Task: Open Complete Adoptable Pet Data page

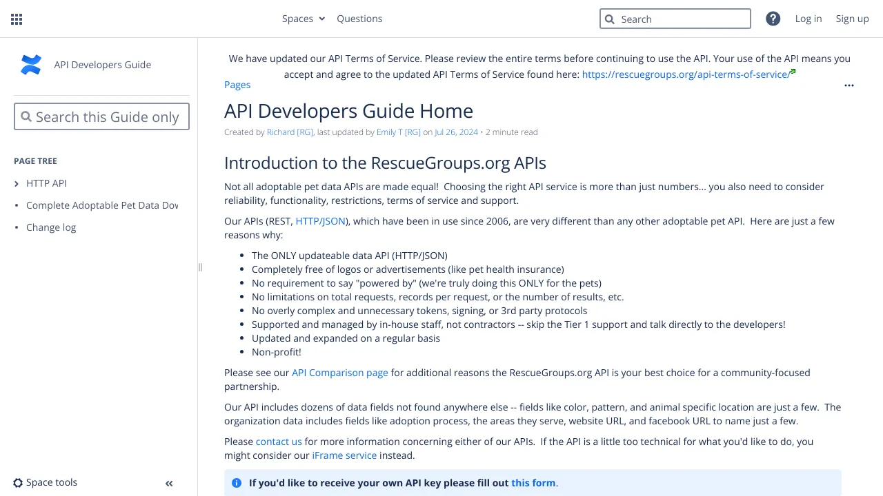Action: (x=102, y=205)
